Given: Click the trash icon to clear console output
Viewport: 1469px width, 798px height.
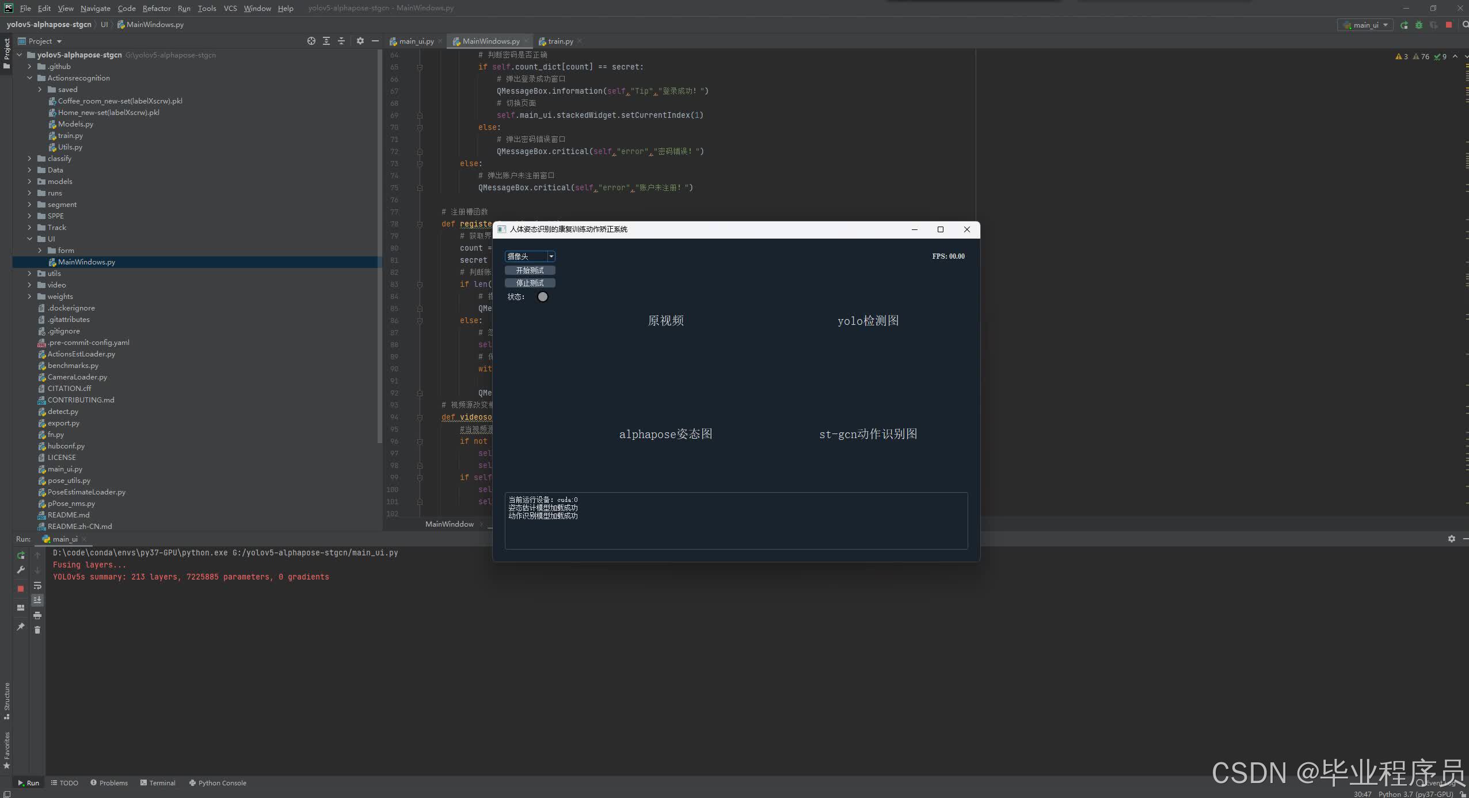Looking at the screenshot, I should pos(37,630).
